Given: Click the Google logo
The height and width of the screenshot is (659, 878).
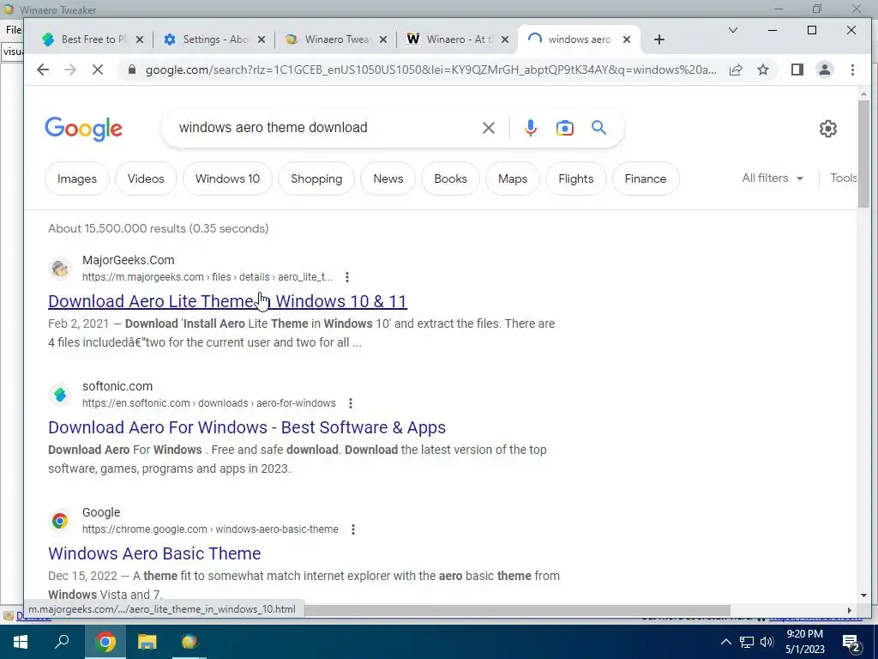Looking at the screenshot, I should pyautogui.click(x=83, y=129).
